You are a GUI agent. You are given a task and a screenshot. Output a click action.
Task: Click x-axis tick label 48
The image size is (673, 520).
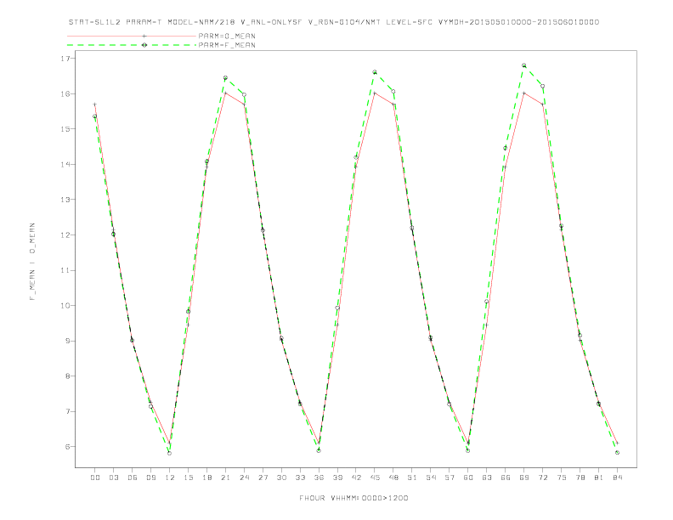coord(393,478)
